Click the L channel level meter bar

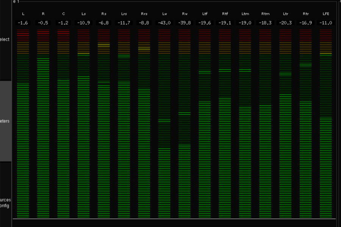click(23, 151)
